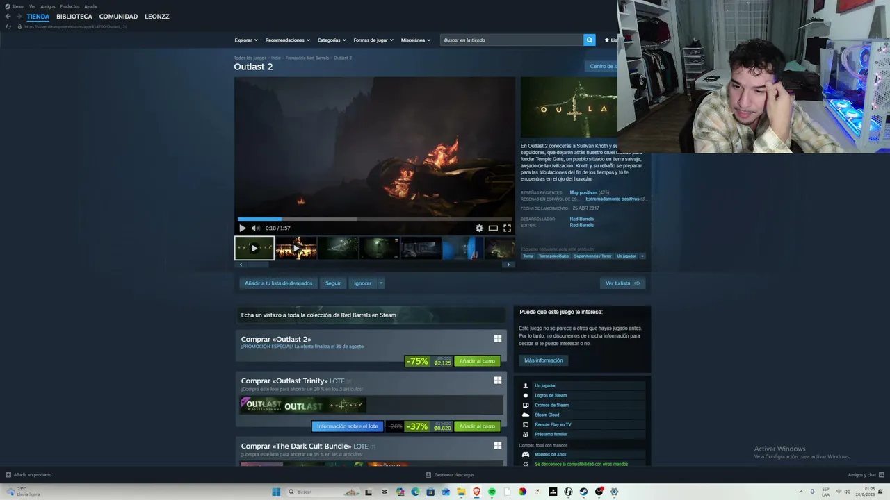Open the Ayuda menu
Viewport: 890px width, 500px height.
coord(90,6)
